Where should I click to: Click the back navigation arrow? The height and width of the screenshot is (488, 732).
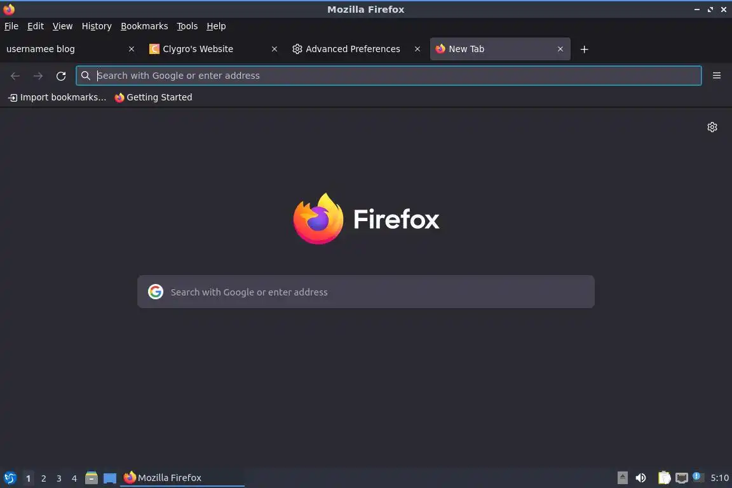[15, 76]
